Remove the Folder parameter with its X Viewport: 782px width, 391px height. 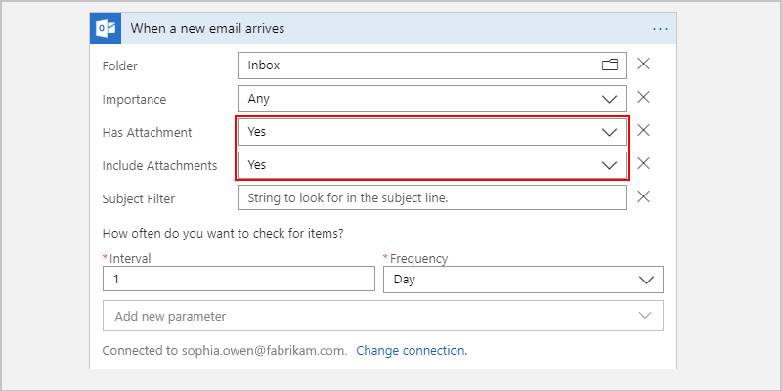tap(644, 64)
